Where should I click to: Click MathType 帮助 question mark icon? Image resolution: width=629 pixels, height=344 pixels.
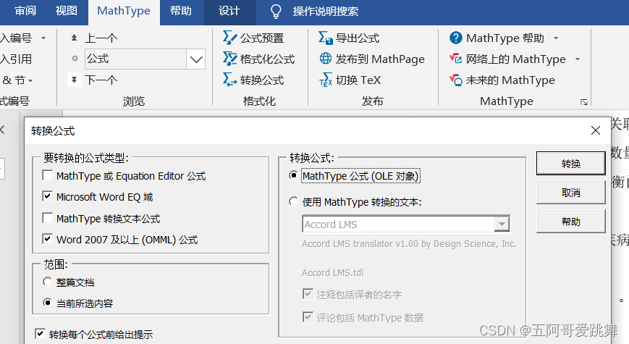coord(456,38)
